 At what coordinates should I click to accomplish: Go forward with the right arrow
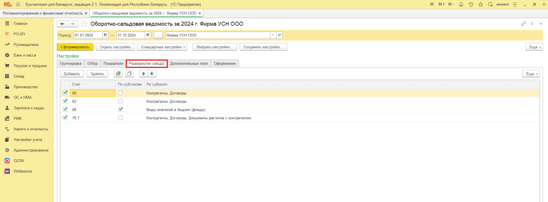pyautogui.click(x=72, y=24)
